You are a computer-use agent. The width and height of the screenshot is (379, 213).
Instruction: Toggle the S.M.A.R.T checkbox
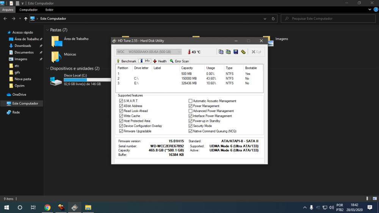click(121, 101)
